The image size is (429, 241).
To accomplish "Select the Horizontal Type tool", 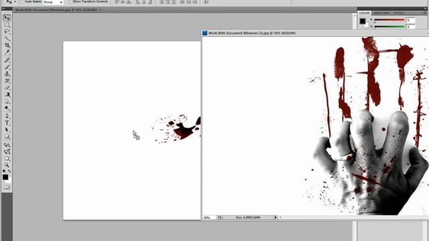I will pyautogui.click(x=7, y=123).
